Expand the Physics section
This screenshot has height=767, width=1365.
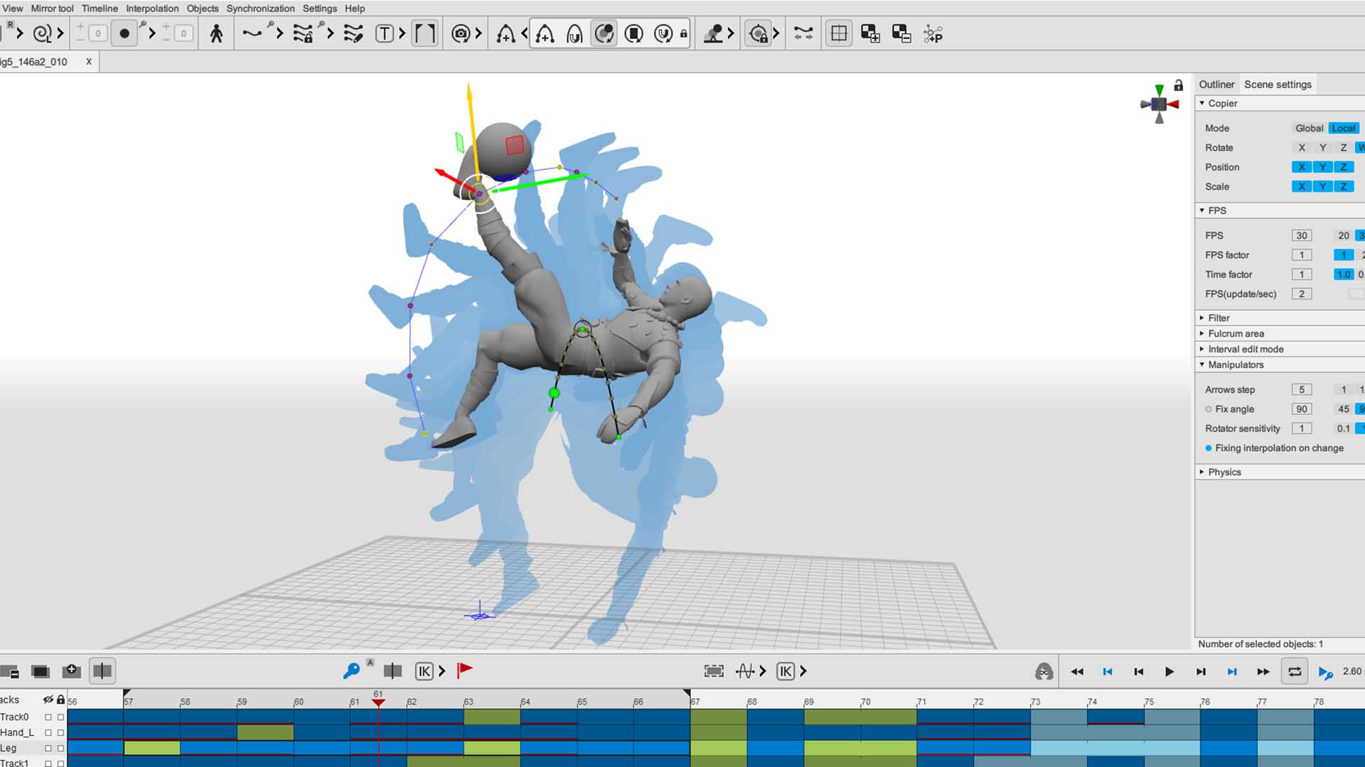click(1201, 472)
